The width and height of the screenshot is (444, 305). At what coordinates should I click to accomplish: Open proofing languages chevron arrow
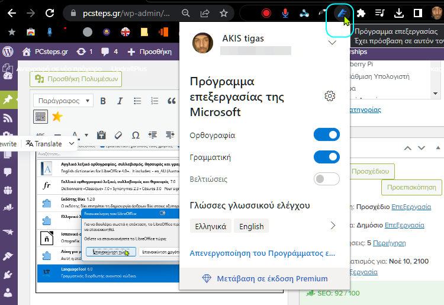(333, 226)
